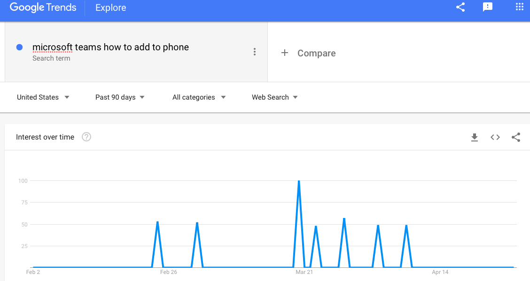The width and height of the screenshot is (530, 281).
Task: Click the blue dot for the search term
Action: [x=19, y=47]
